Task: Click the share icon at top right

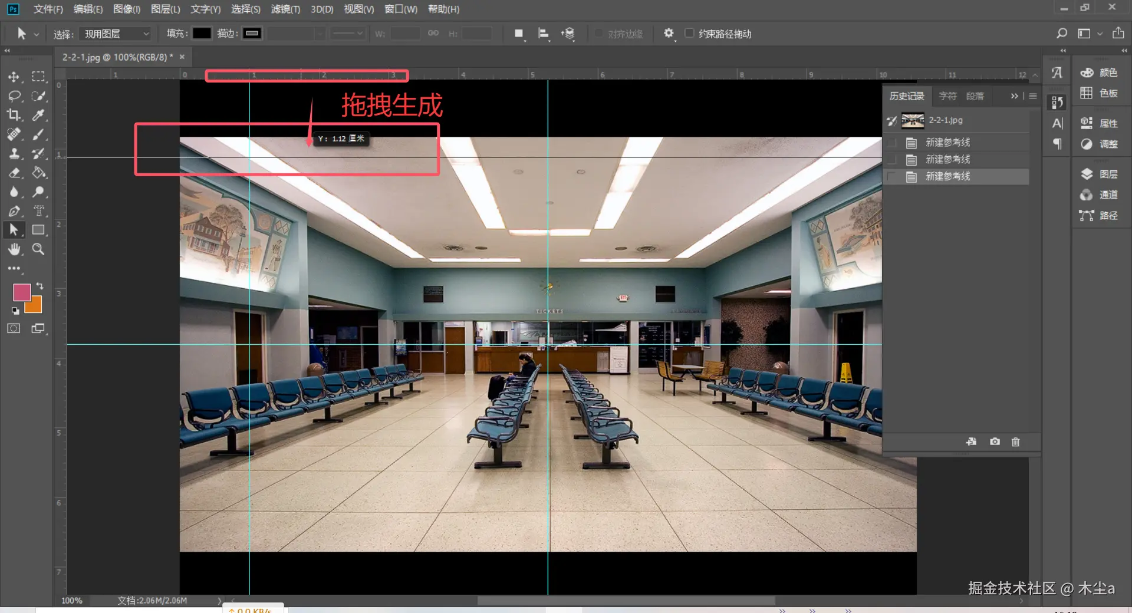Action: point(1118,33)
